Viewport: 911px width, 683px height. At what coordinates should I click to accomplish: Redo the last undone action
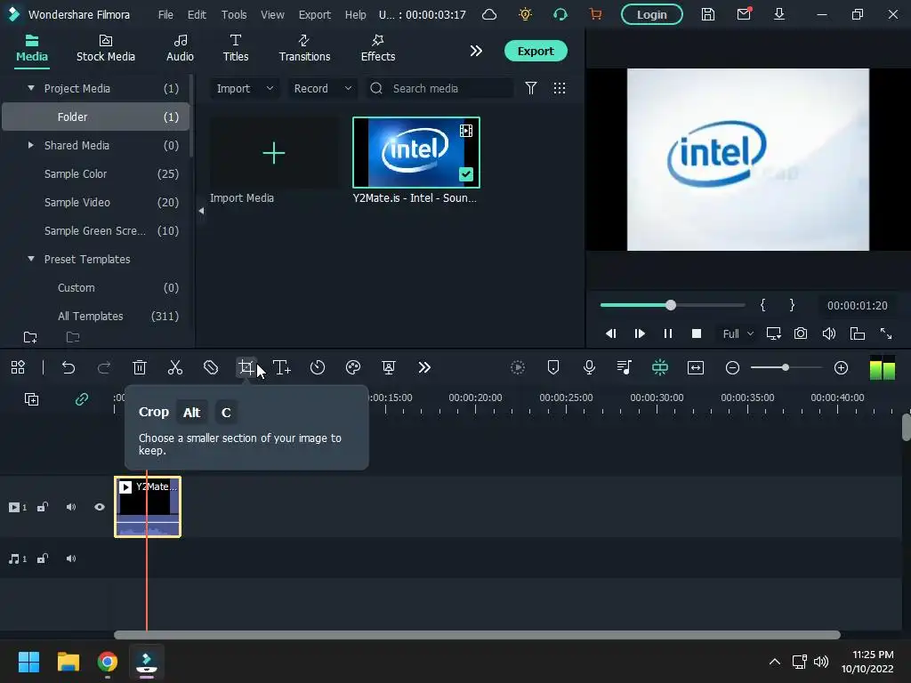click(104, 367)
